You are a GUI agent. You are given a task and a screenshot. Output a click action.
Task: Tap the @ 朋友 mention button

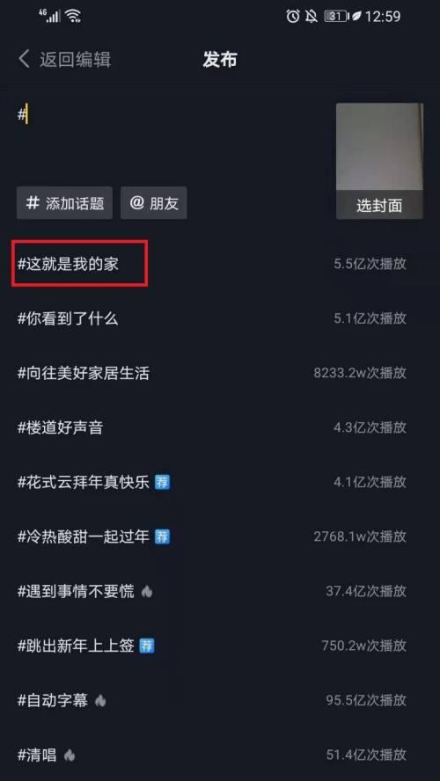coord(154,203)
